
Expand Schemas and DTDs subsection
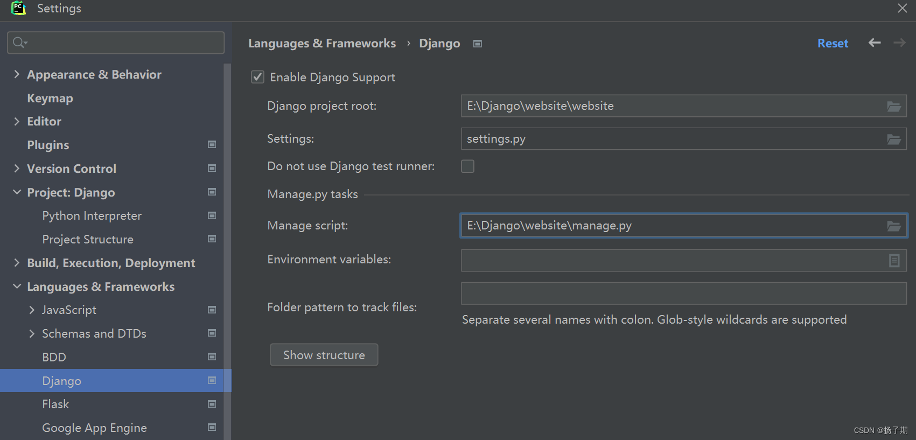click(32, 333)
